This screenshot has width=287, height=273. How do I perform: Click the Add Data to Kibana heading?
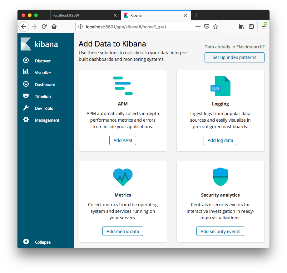click(x=112, y=44)
